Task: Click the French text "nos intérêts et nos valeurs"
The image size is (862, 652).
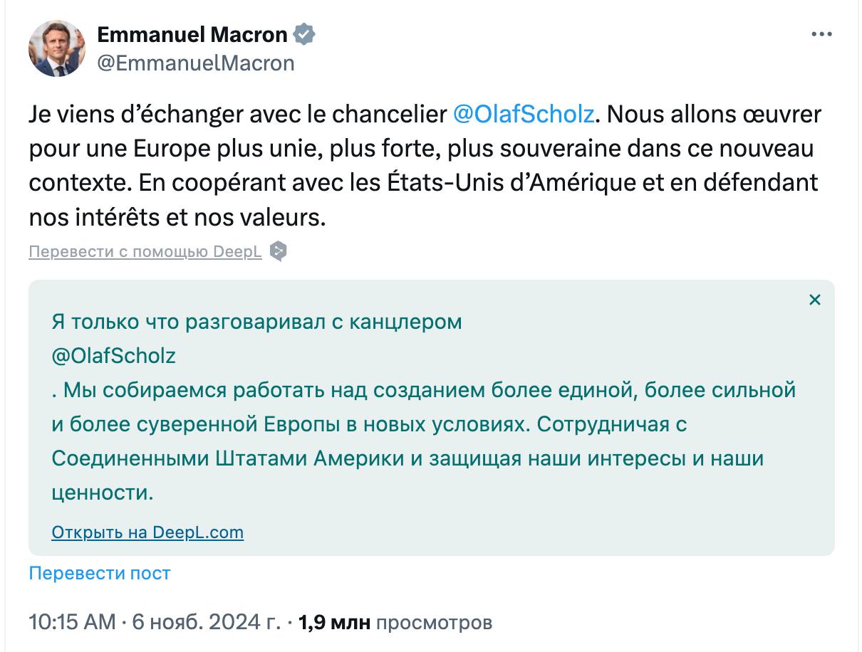Action: [177, 216]
